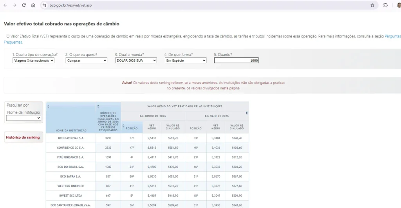Open the browser extensions menu

[x=385, y=5]
